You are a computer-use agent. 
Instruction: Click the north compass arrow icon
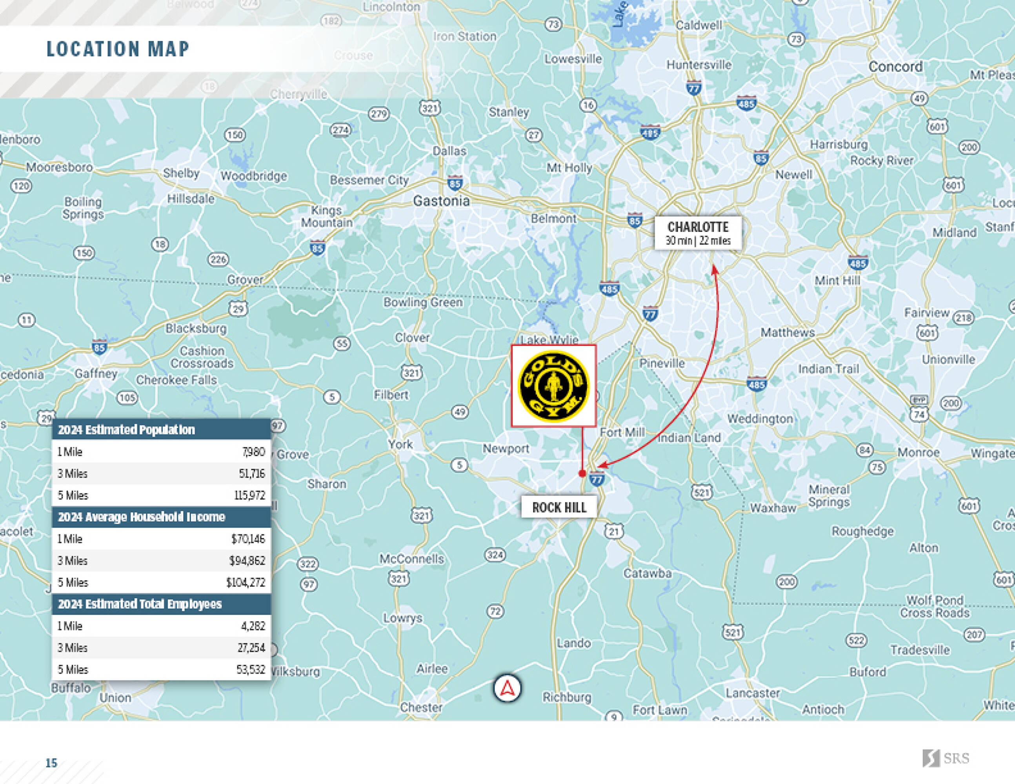coord(507,688)
